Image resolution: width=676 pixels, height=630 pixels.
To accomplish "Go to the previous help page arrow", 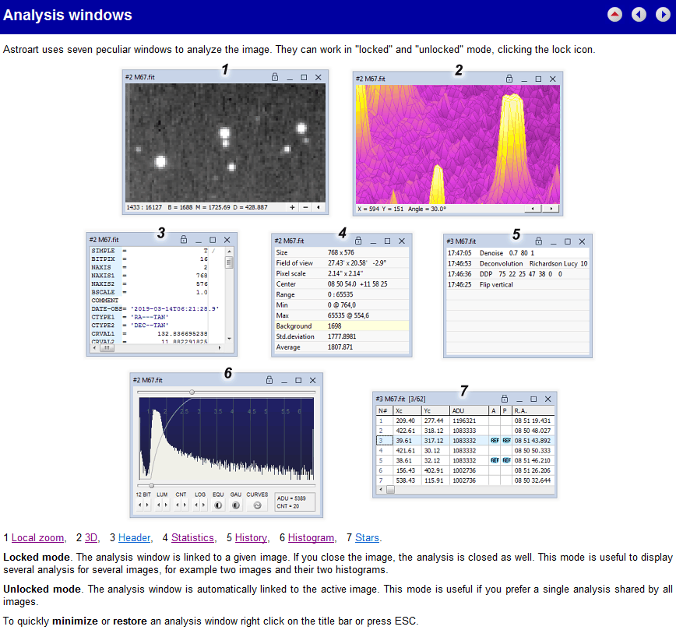I will pyautogui.click(x=639, y=15).
